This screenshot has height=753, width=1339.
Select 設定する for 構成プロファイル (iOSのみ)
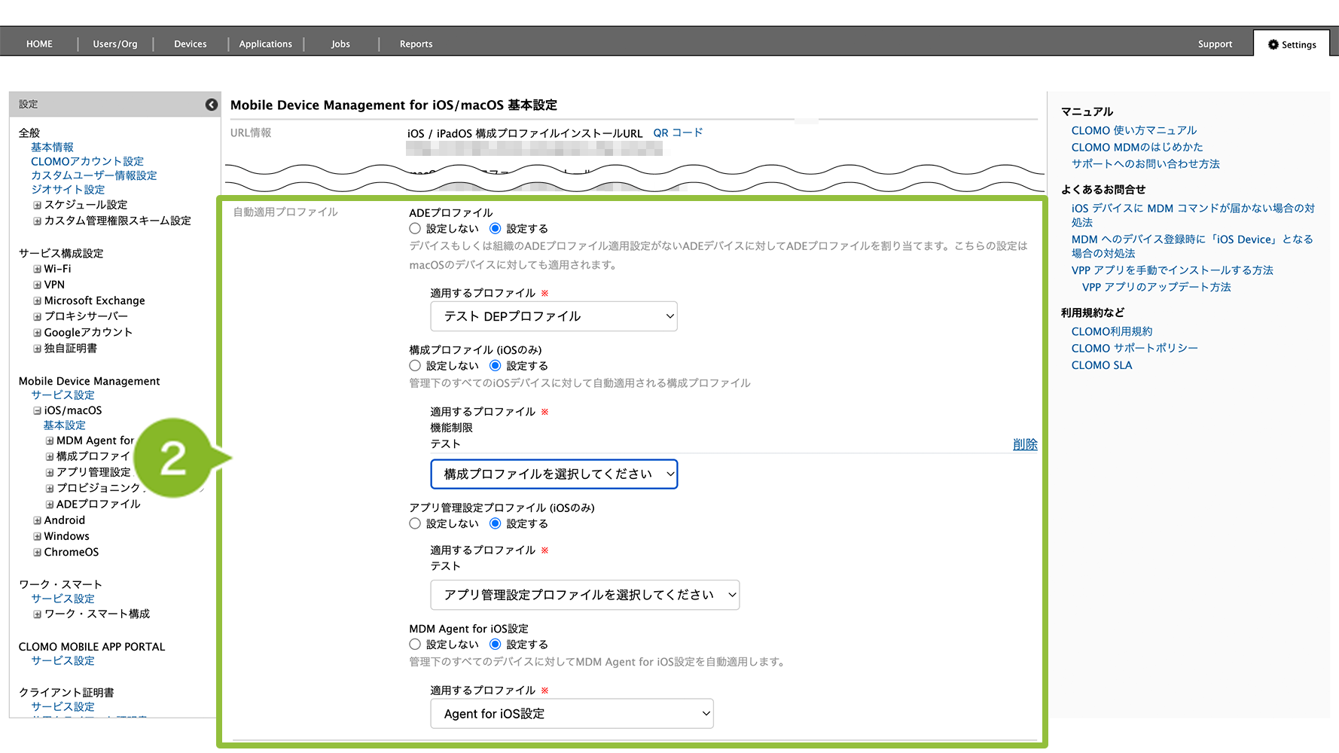496,365
